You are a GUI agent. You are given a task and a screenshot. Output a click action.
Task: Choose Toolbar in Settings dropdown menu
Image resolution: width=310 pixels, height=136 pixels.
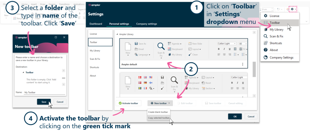pos(280,23)
